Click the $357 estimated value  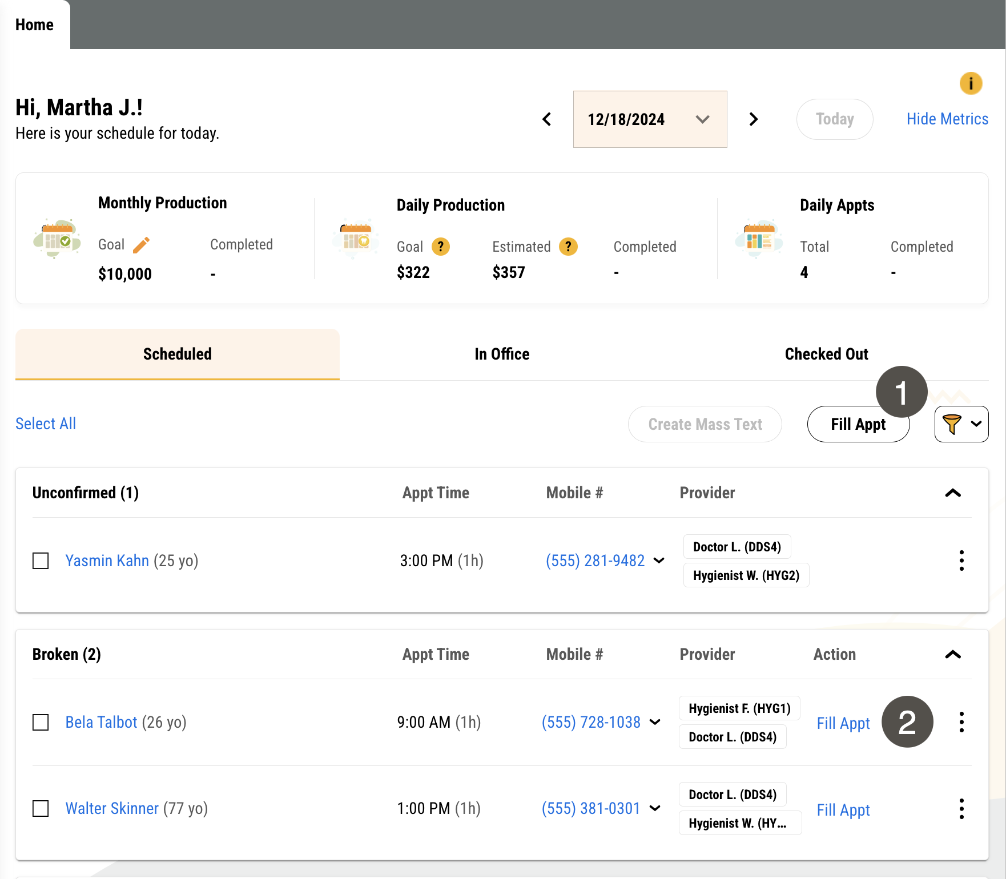pyautogui.click(x=509, y=272)
